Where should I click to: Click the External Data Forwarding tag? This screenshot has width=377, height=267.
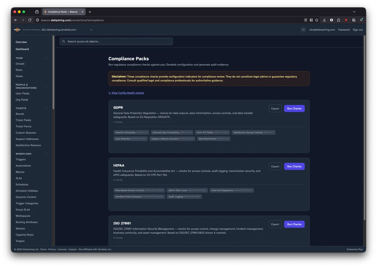coord(172,132)
